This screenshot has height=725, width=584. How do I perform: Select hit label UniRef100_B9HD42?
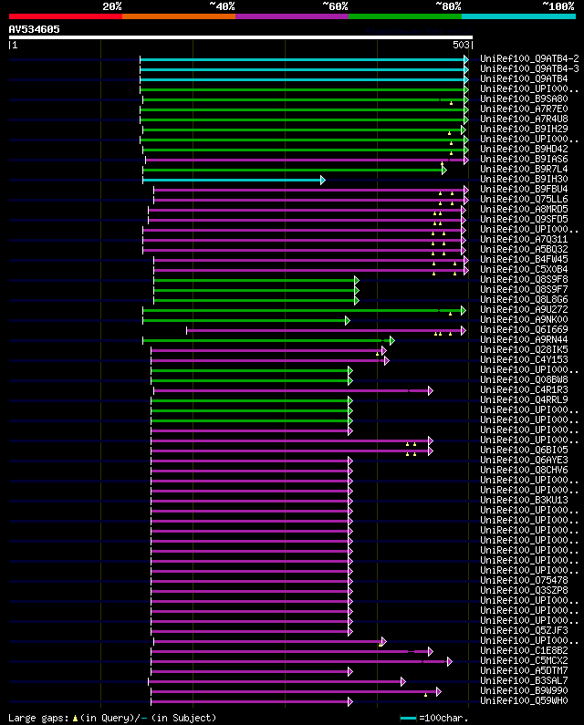[524, 149]
